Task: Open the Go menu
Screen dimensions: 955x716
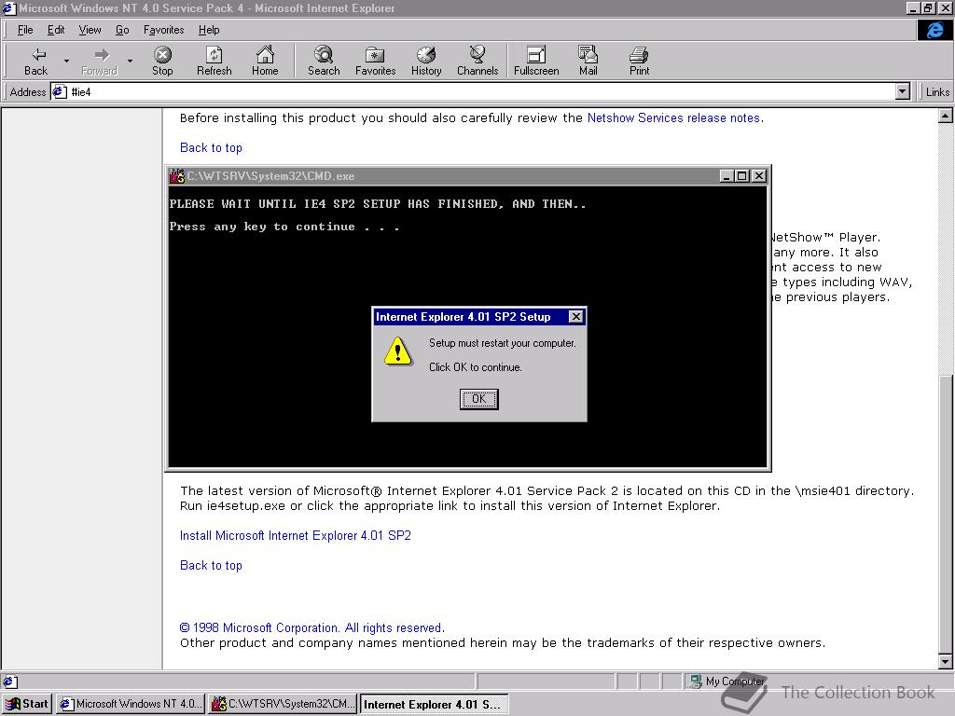Action: pos(122,30)
